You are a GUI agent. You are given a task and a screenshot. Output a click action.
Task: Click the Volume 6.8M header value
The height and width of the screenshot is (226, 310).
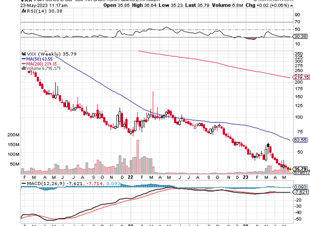pos(227,5)
